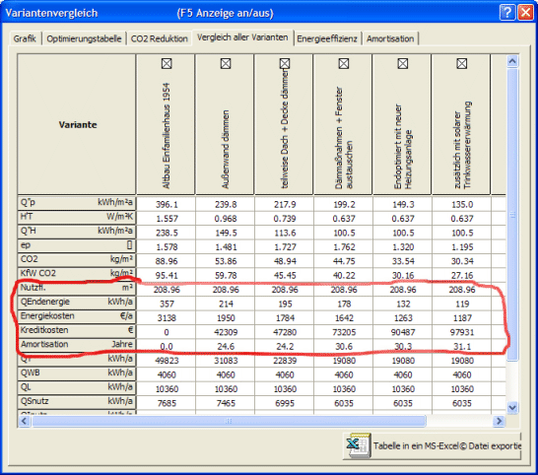Select the Energiekosten row header
This screenshot has height=475, width=538.
pyautogui.click(x=77, y=315)
